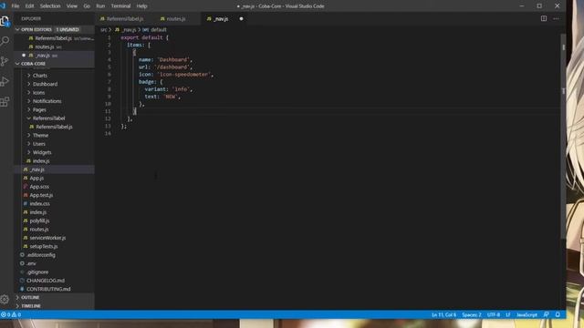This screenshot has width=584, height=328.
Task: Select routes.js in Open Editors list
Action: click(55, 46)
